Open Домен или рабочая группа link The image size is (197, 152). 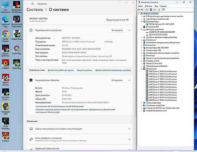point(61,70)
